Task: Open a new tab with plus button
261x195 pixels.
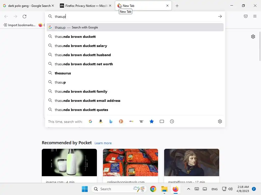Action: coord(177,6)
